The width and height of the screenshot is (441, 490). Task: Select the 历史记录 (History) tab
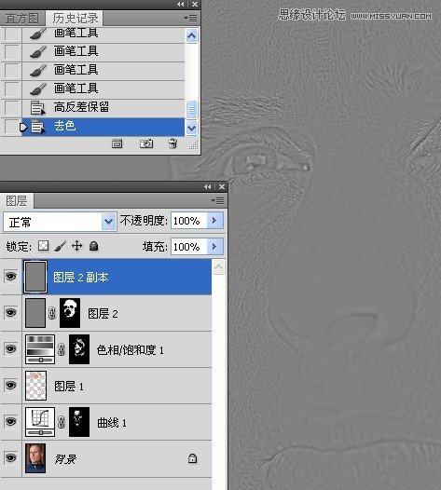(76, 18)
